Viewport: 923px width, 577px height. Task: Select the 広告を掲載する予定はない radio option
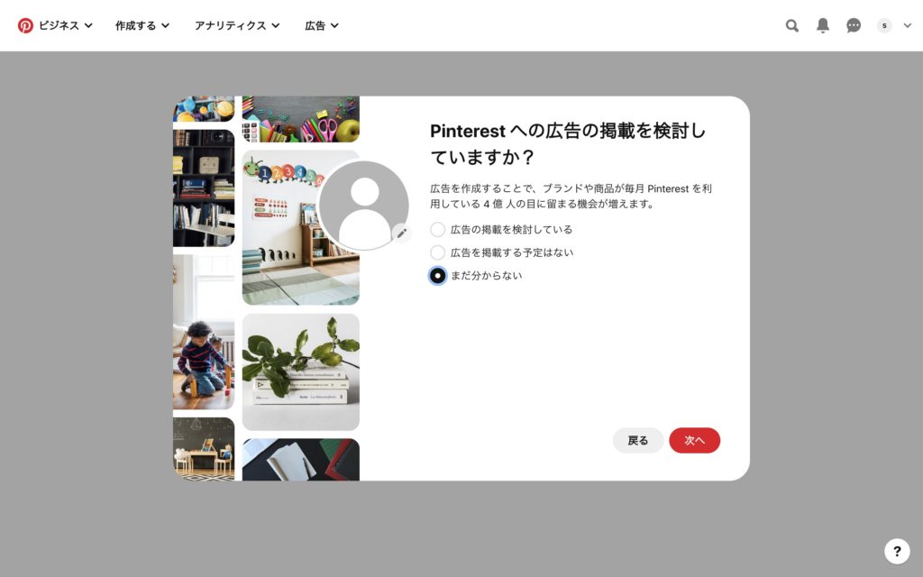tap(437, 252)
